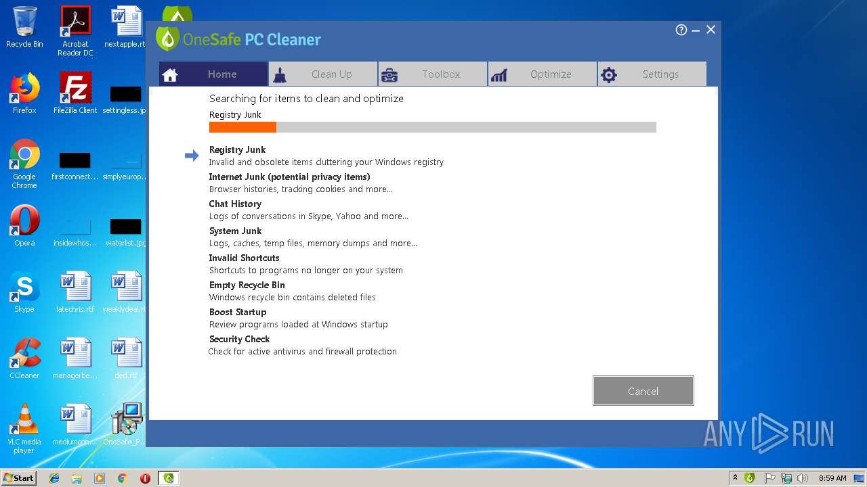Open Chrome from the taskbar
Image resolution: width=867 pixels, height=487 pixels.
click(123, 478)
